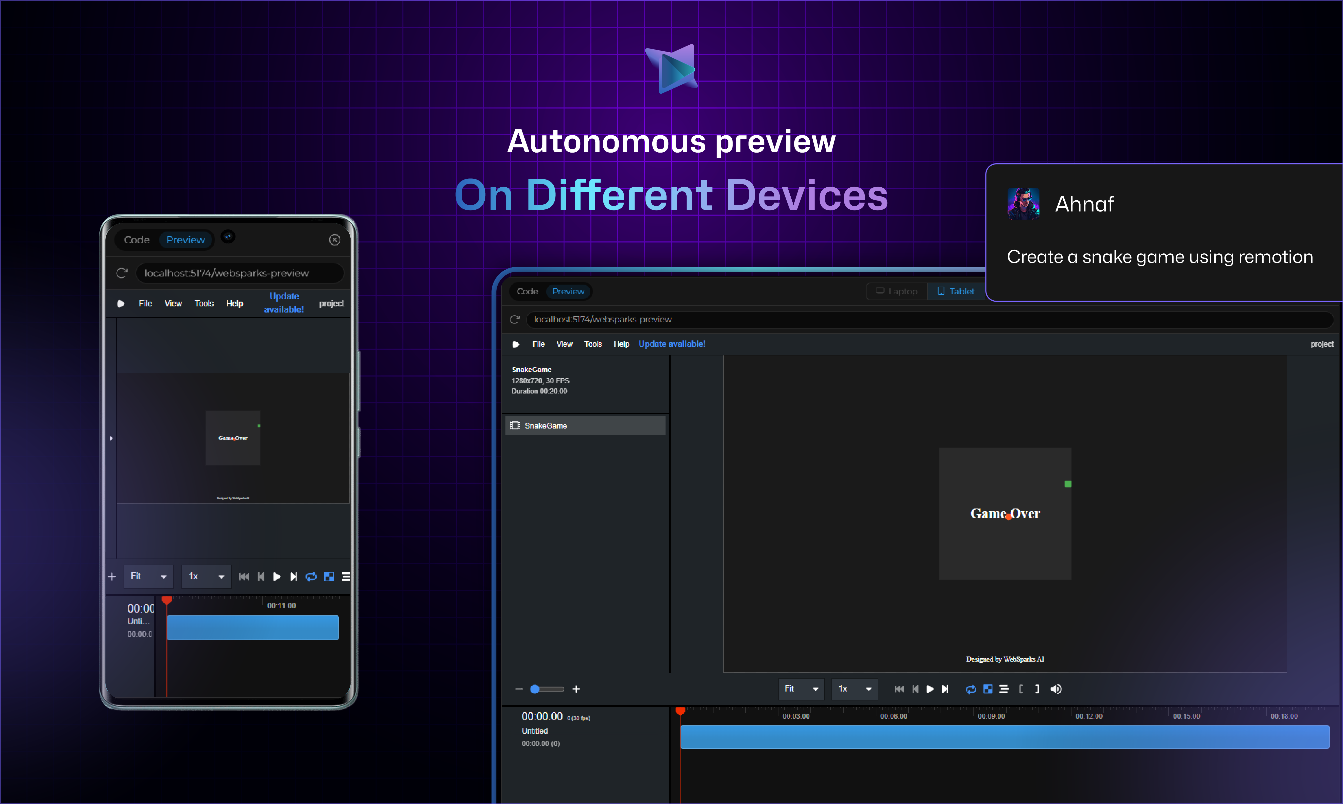The image size is (1343, 804).
Task: Click Ahnaf's avatar image
Action: click(1023, 204)
